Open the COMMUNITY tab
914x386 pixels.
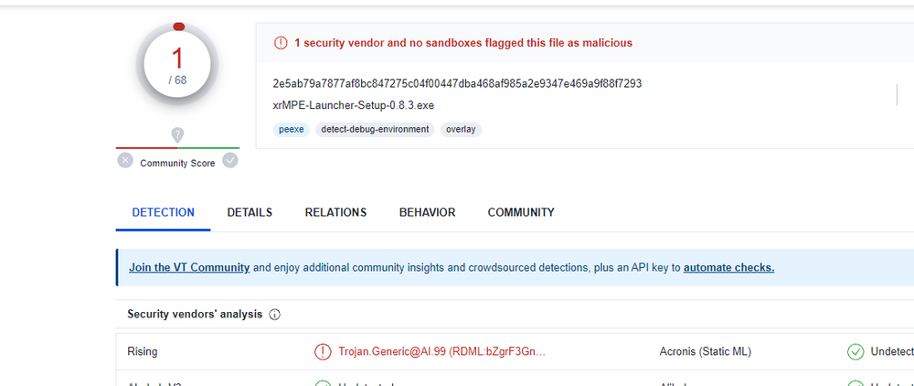tap(521, 212)
